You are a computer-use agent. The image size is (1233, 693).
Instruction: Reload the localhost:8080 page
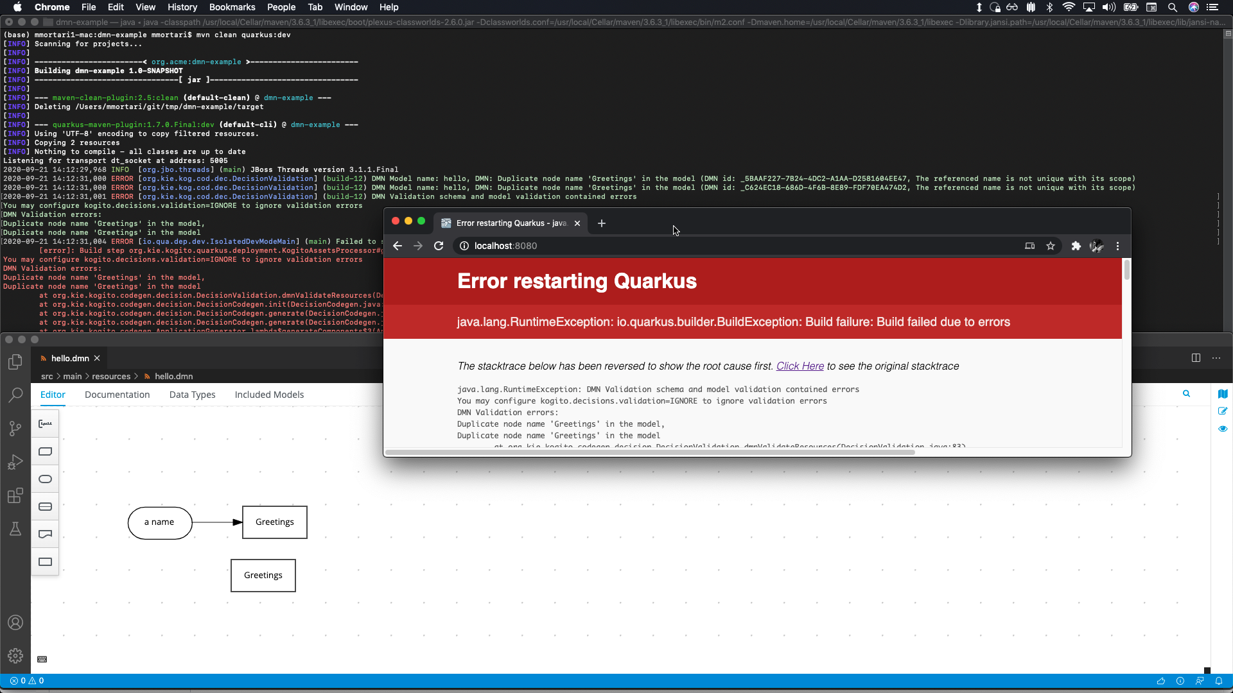click(438, 245)
